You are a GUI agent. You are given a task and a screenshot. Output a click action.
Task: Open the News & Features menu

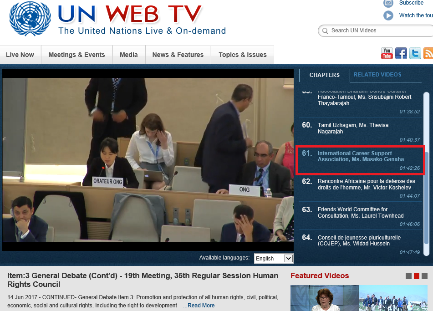[178, 55]
